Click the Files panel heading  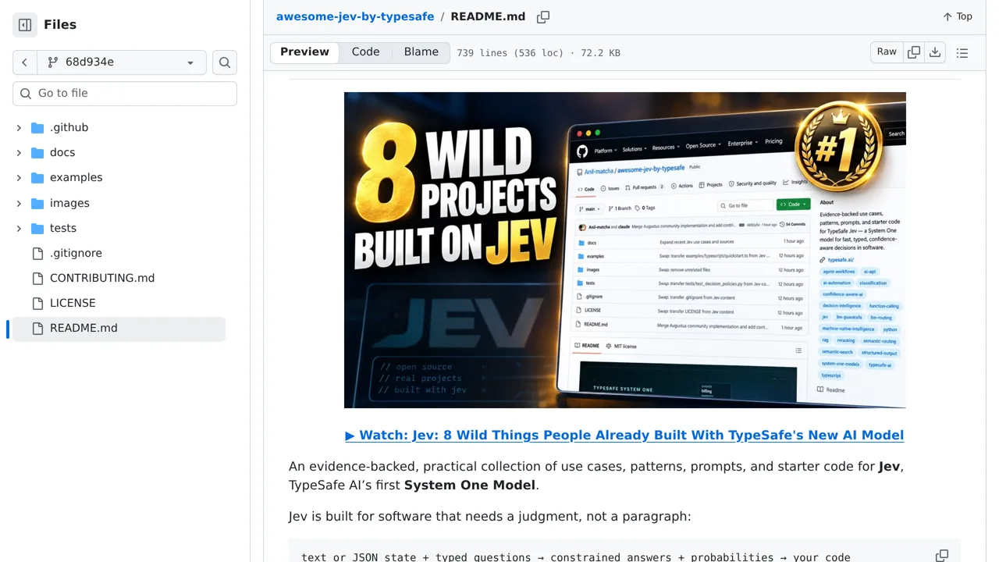tap(60, 25)
